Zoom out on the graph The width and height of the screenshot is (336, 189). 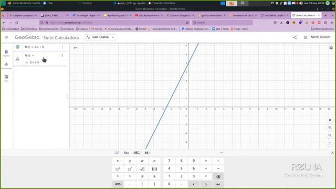330,135
